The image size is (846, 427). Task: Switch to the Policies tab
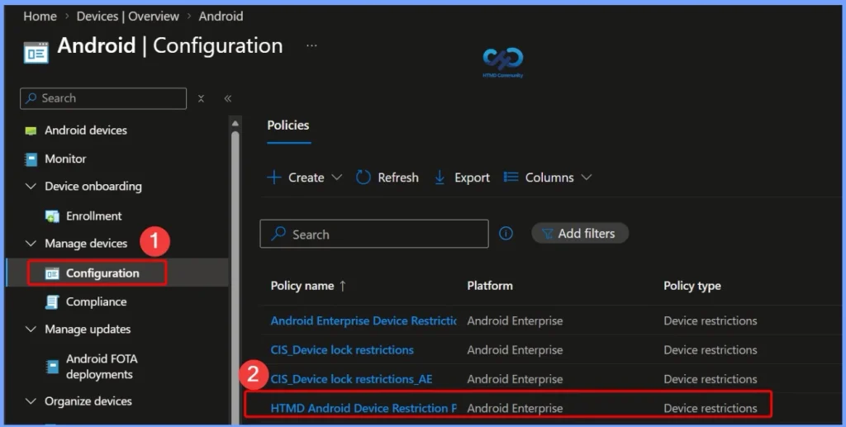click(x=288, y=126)
